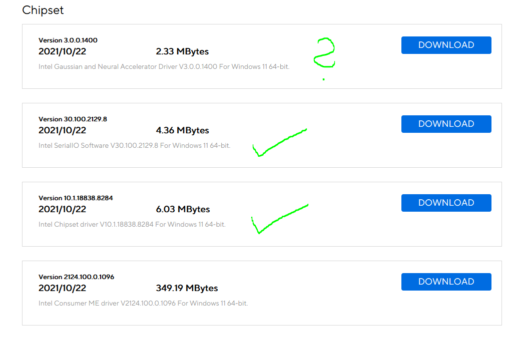
Task: Click the green checkmark beside SerialIO Software
Action: [x=280, y=142]
